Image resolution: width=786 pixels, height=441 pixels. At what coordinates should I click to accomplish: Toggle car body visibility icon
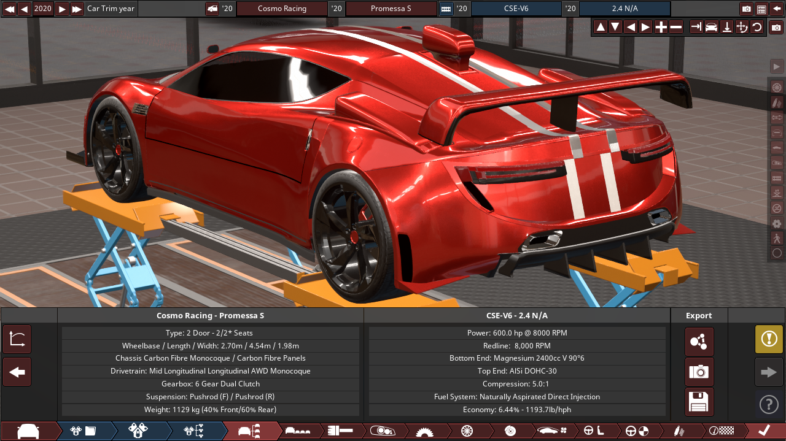777,147
